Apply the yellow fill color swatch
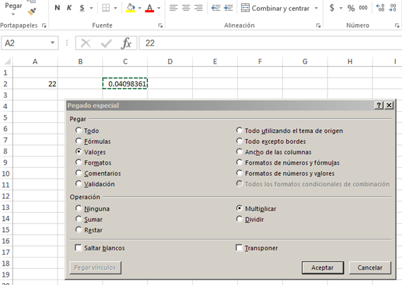The image size is (402, 285). tap(131, 8)
